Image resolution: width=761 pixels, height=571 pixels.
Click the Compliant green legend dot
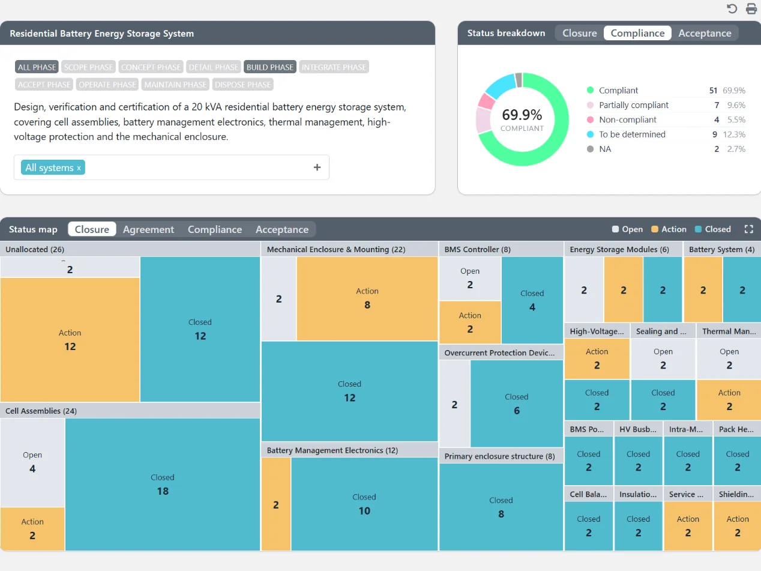pyautogui.click(x=591, y=90)
